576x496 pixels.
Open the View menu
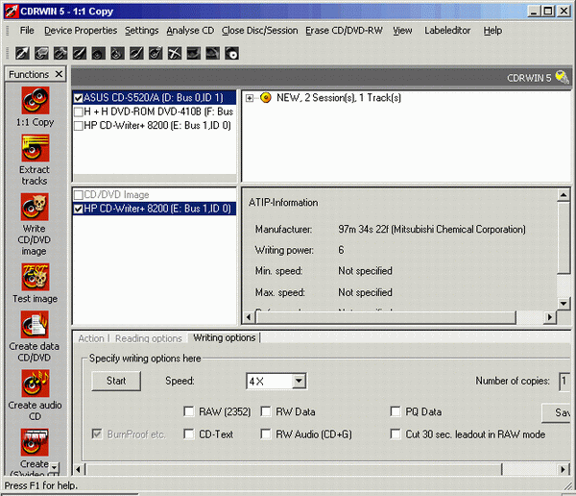point(402,31)
